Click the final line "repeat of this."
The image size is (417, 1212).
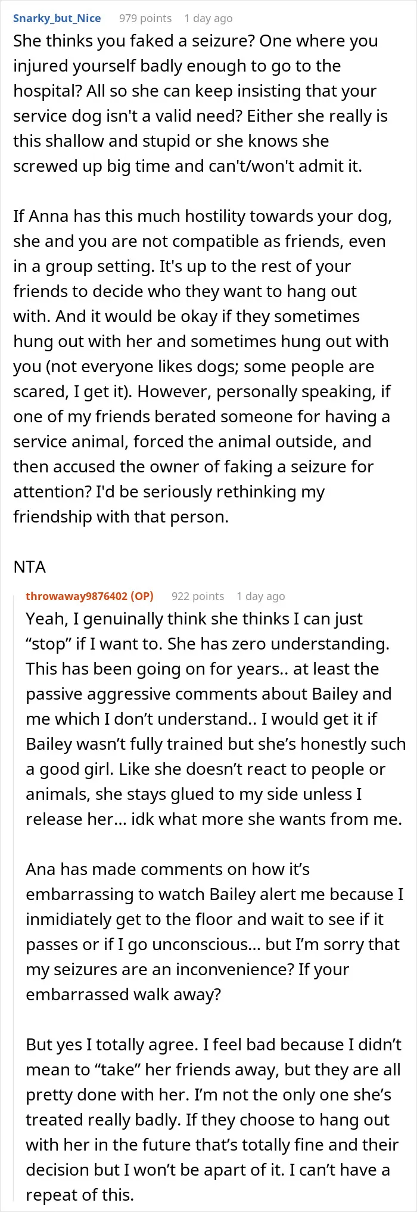[x=79, y=1195]
